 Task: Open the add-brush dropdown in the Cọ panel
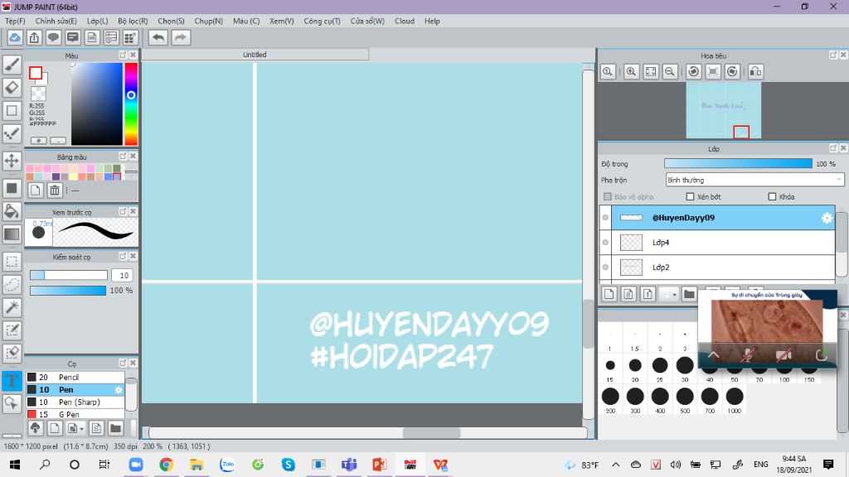coord(75,428)
